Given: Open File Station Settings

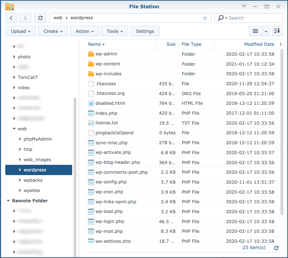Looking at the screenshot, I should pyautogui.click(x=145, y=31).
